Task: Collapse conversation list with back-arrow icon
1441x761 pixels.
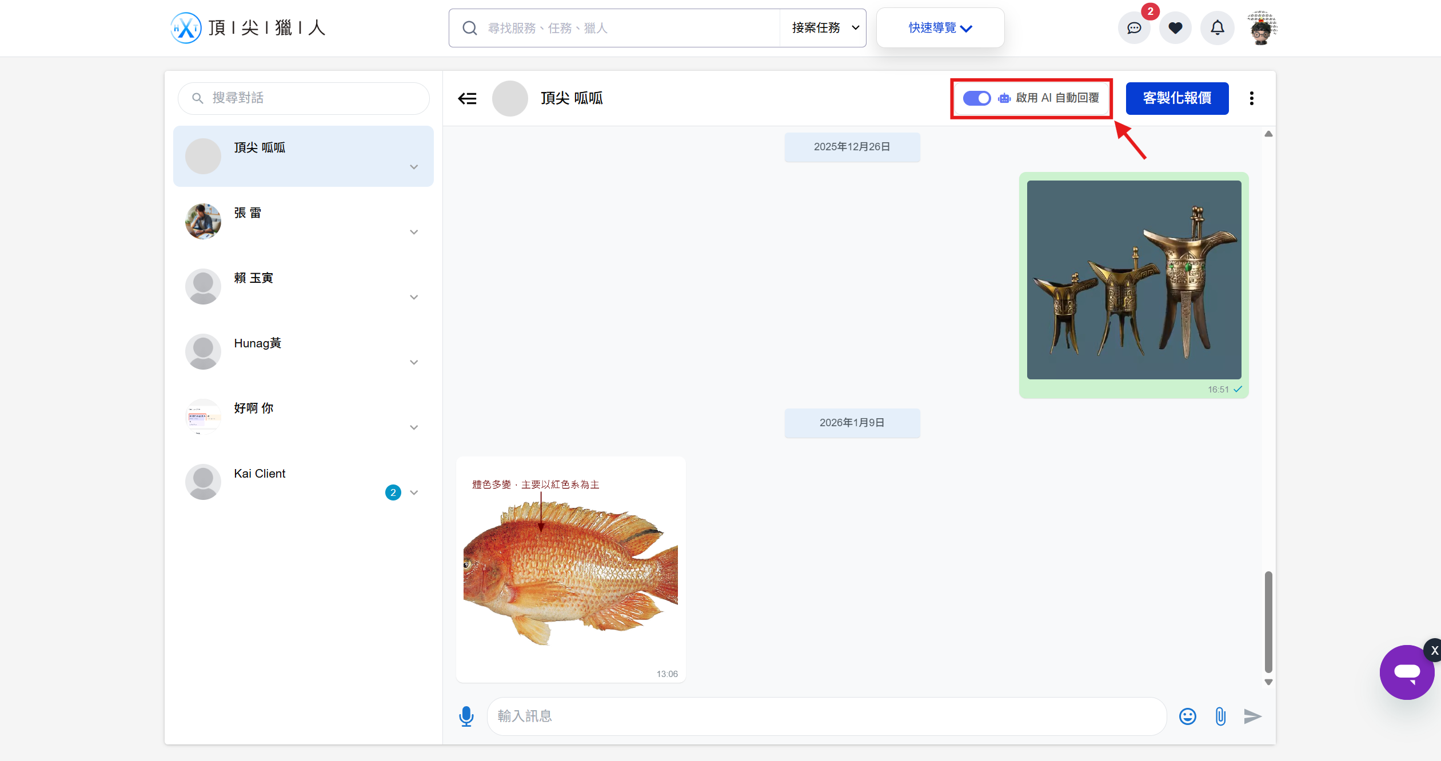Action: tap(467, 98)
